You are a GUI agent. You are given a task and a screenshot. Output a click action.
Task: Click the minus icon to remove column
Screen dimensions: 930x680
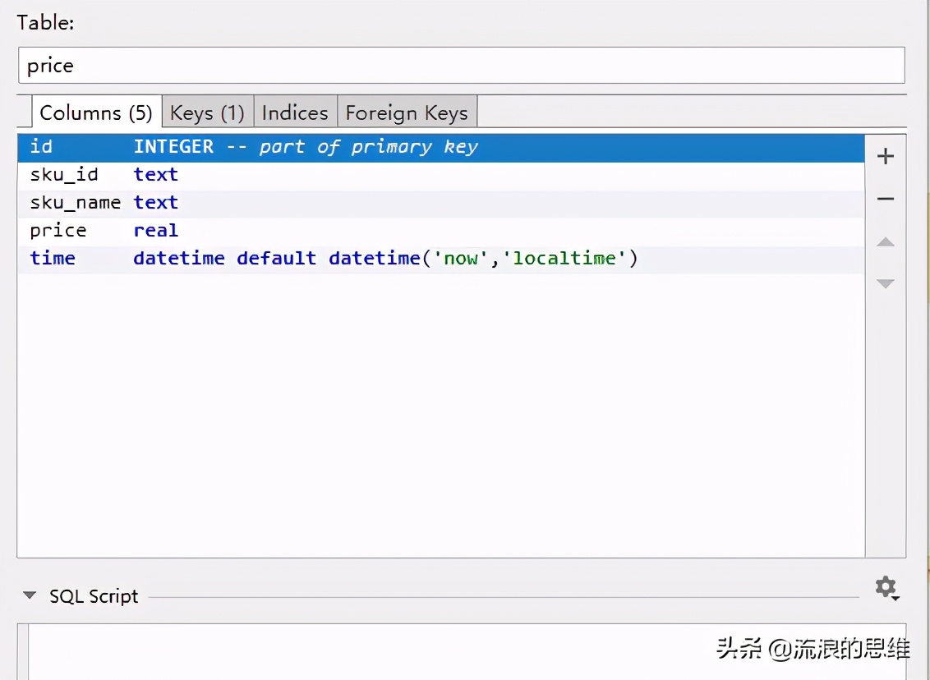886,199
